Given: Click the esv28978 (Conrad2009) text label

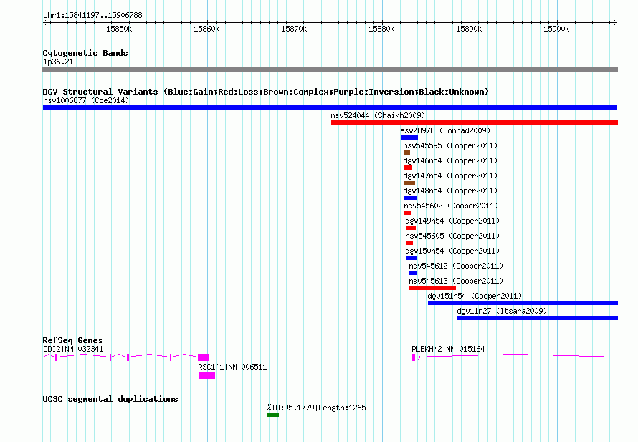Looking at the screenshot, I should coord(445,130).
